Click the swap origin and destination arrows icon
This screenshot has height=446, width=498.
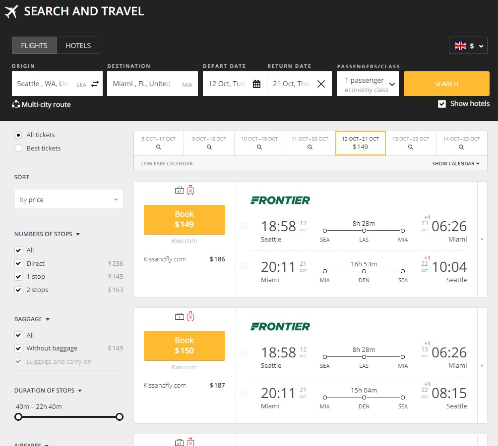pos(95,84)
